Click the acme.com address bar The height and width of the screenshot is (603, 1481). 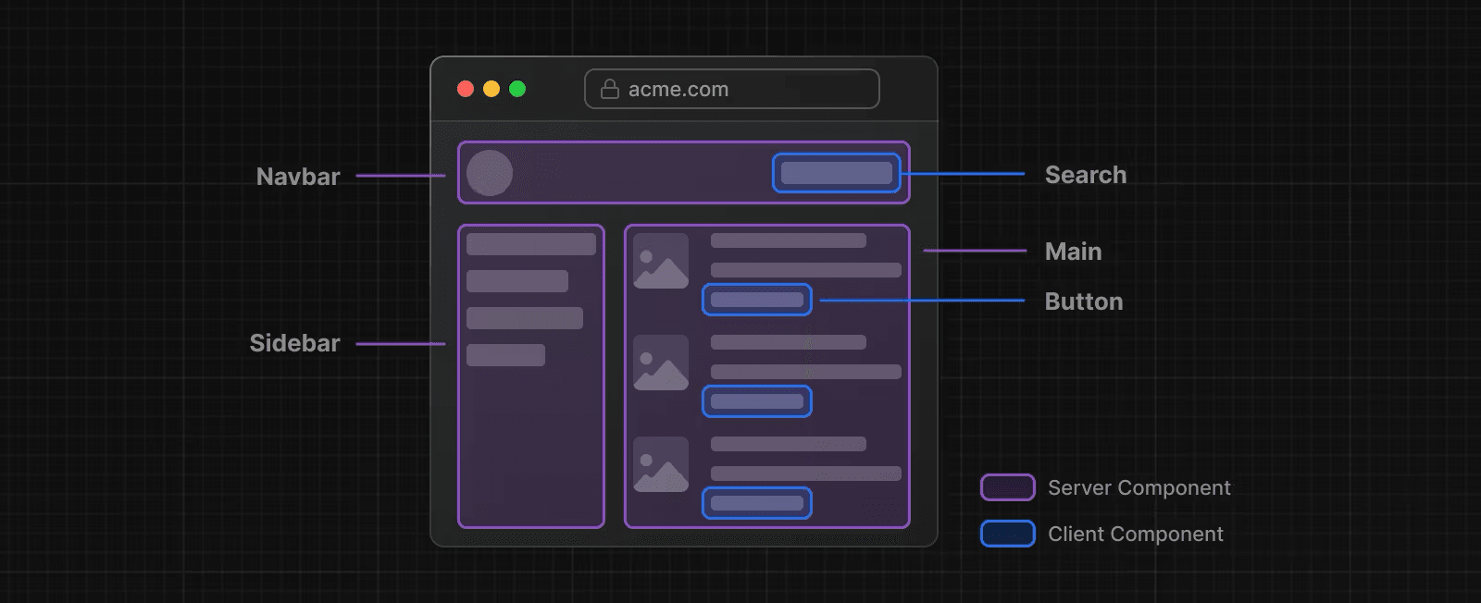pyautogui.click(x=731, y=89)
